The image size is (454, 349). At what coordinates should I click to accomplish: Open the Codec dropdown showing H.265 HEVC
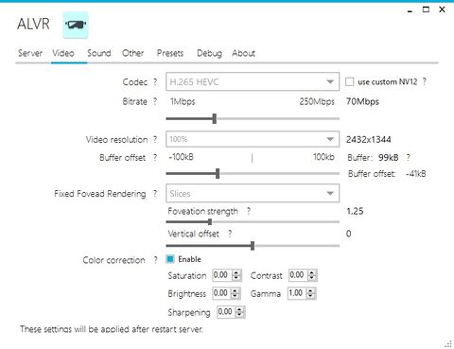[253, 81]
